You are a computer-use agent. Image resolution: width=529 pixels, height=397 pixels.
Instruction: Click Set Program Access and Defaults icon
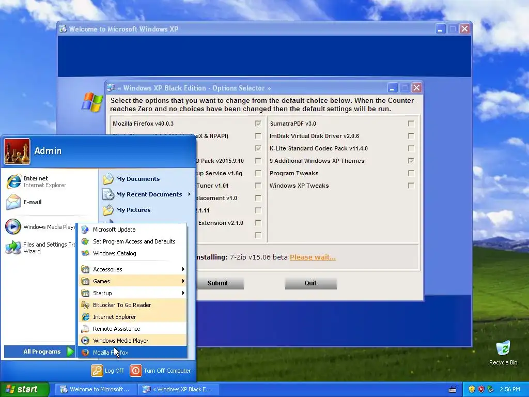tap(85, 241)
